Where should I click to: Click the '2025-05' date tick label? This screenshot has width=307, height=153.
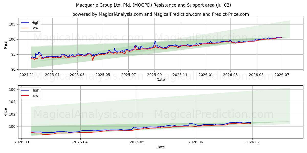(103, 74)
